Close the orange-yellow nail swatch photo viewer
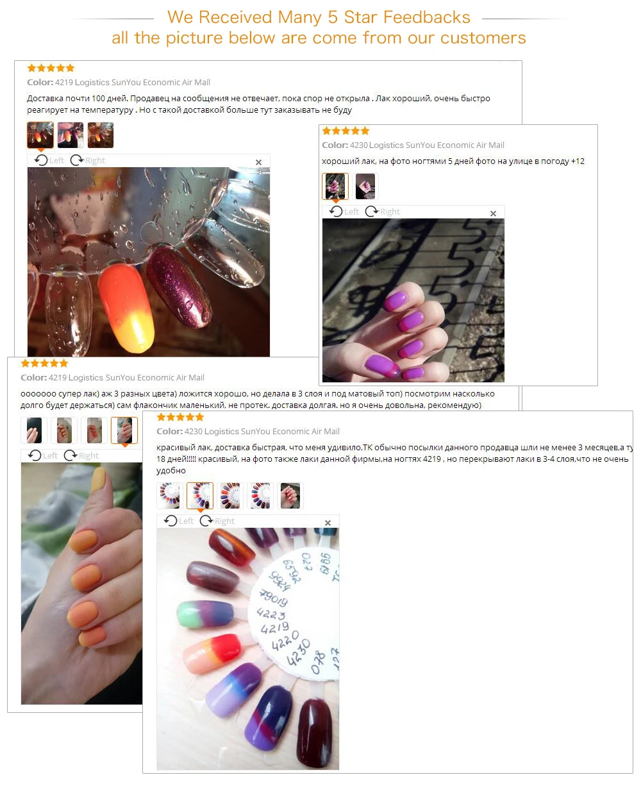 pyautogui.click(x=259, y=162)
